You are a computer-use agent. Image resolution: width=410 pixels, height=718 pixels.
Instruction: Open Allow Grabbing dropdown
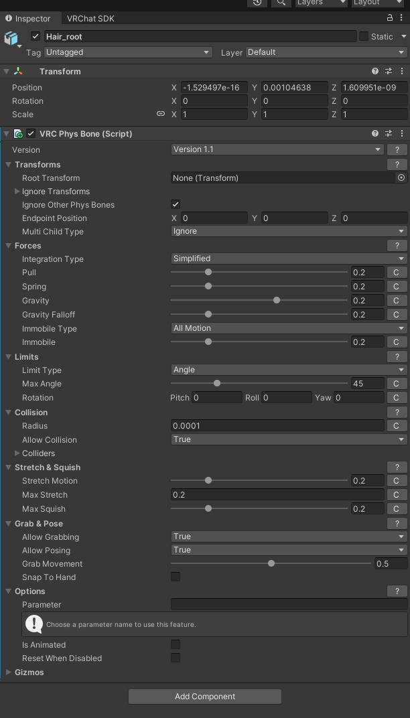tap(289, 536)
